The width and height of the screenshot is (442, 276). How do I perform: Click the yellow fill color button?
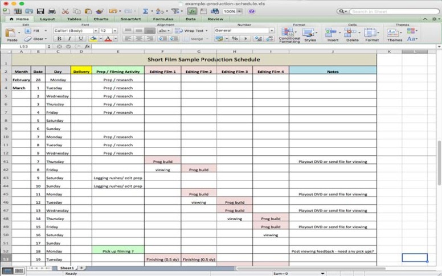tap(94, 39)
